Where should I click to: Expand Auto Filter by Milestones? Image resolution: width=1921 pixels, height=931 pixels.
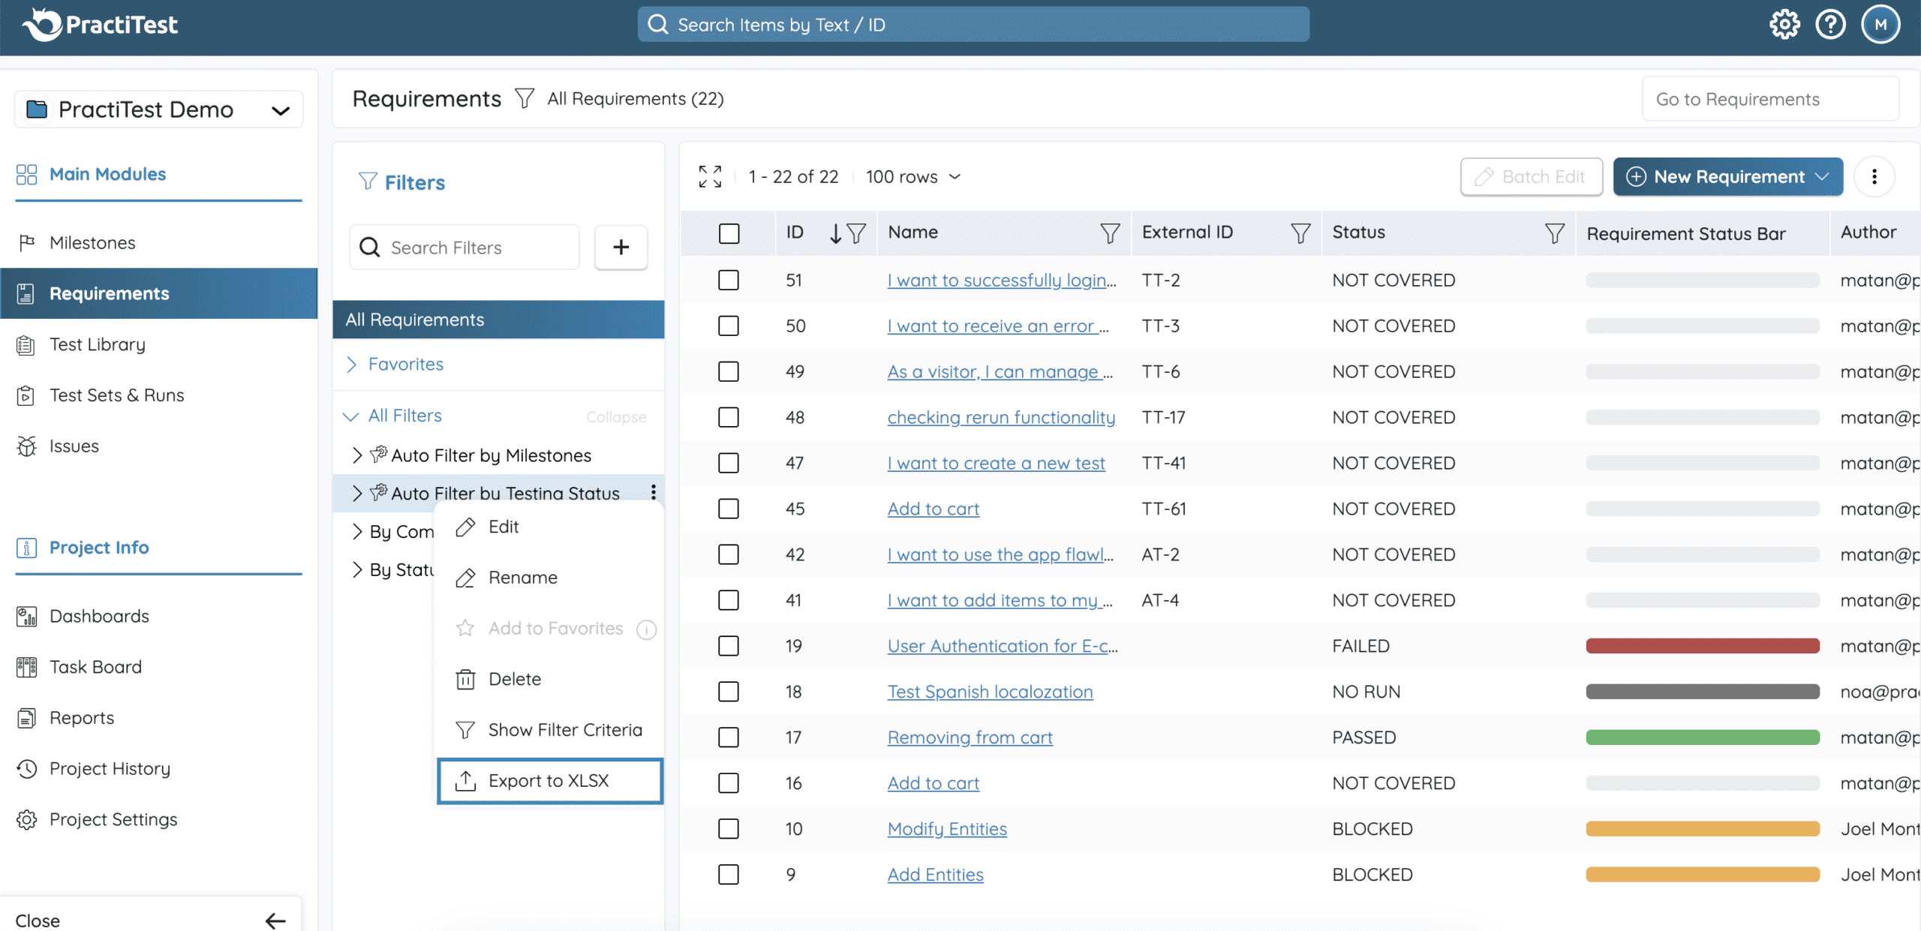coord(357,455)
